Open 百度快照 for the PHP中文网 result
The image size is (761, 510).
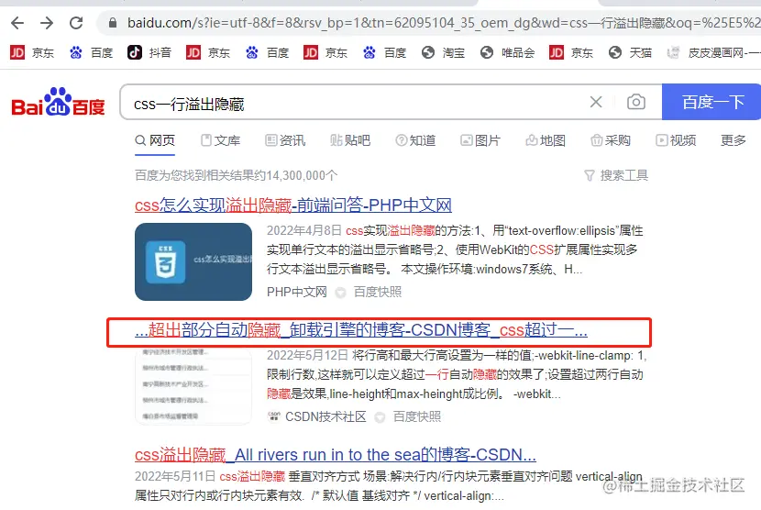pos(378,292)
